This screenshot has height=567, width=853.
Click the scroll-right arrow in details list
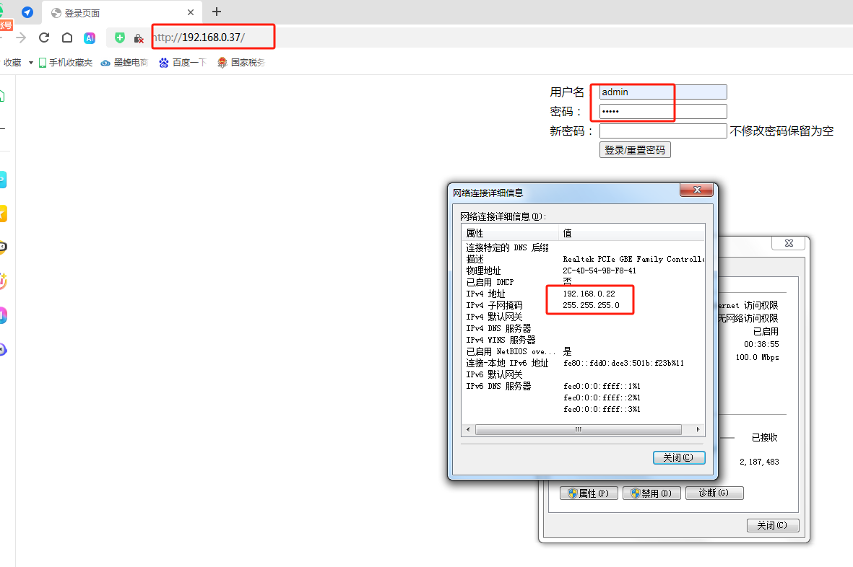pyautogui.click(x=698, y=430)
